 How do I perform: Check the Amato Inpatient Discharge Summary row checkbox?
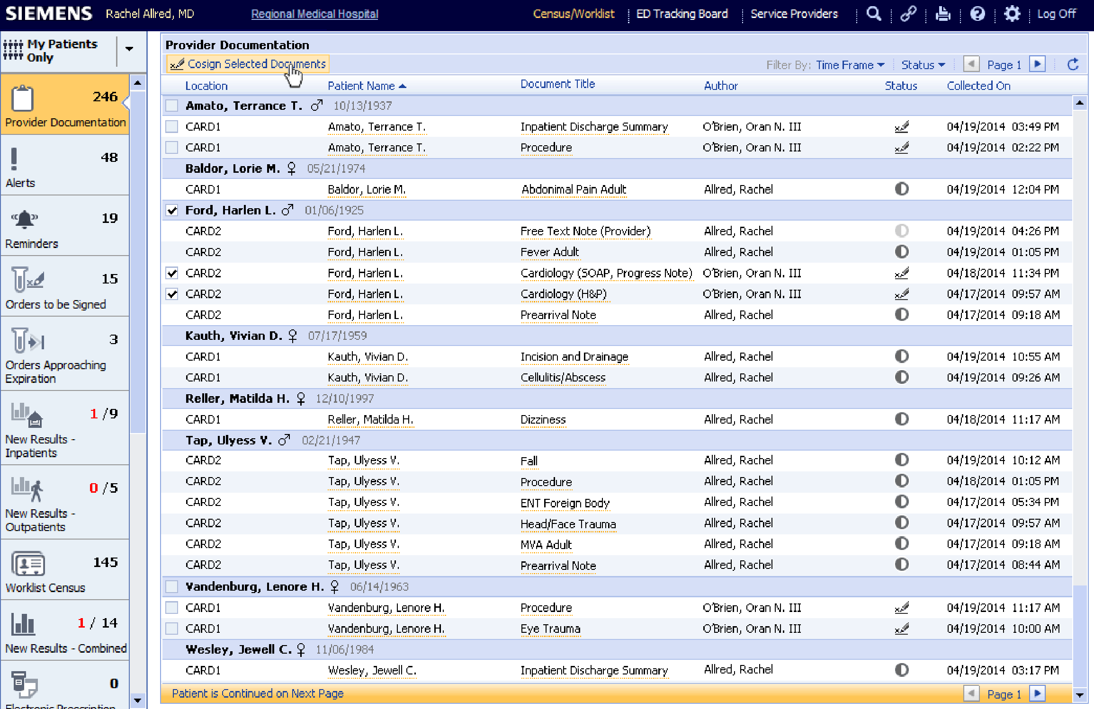coord(172,127)
